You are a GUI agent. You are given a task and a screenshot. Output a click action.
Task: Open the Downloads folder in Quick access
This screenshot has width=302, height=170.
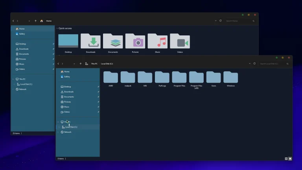coord(90,42)
